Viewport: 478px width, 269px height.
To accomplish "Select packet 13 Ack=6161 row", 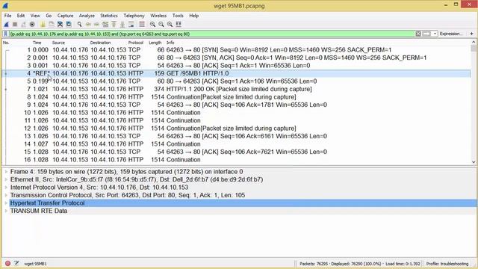I will 236,136.
